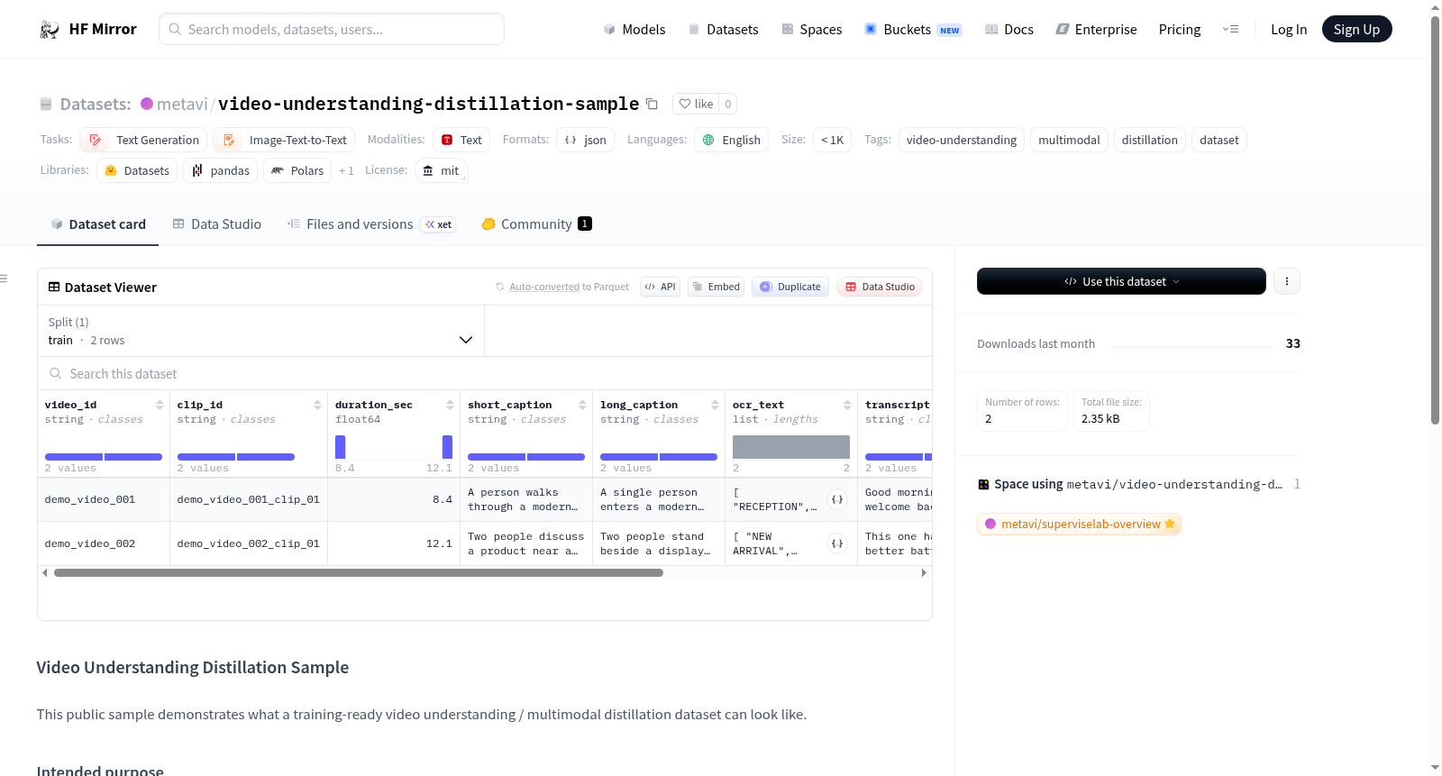Image resolution: width=1442 pixels, height=776 pixels.
Task: Open the Data Studio tab
Action: [217, 224]
